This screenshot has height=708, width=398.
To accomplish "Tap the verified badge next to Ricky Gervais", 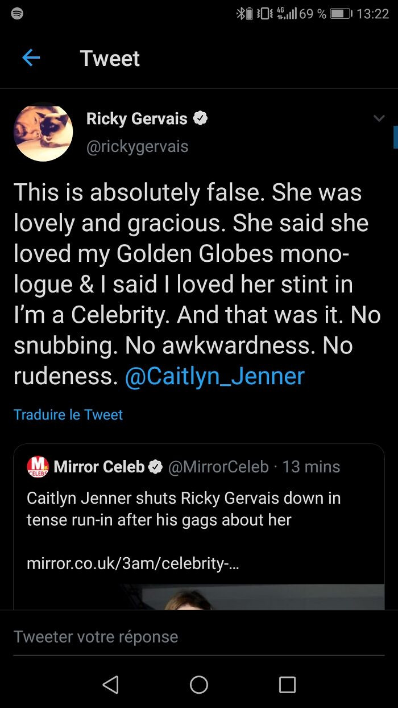I will pos(201,118).
